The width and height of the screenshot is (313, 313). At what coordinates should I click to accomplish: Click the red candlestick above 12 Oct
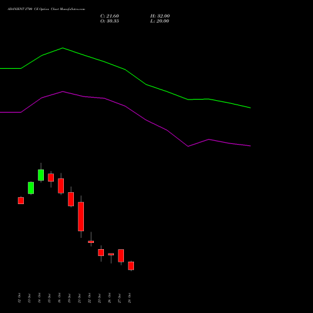[x=21, y=200]
